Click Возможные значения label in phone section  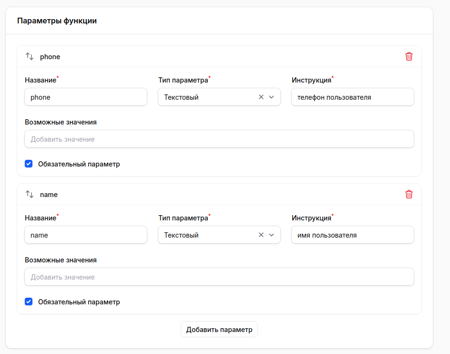coord(61,122)
